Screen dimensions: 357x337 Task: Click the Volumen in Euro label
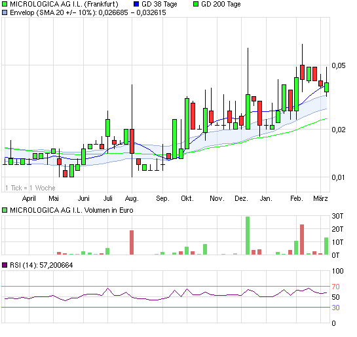tap(71, 210)
